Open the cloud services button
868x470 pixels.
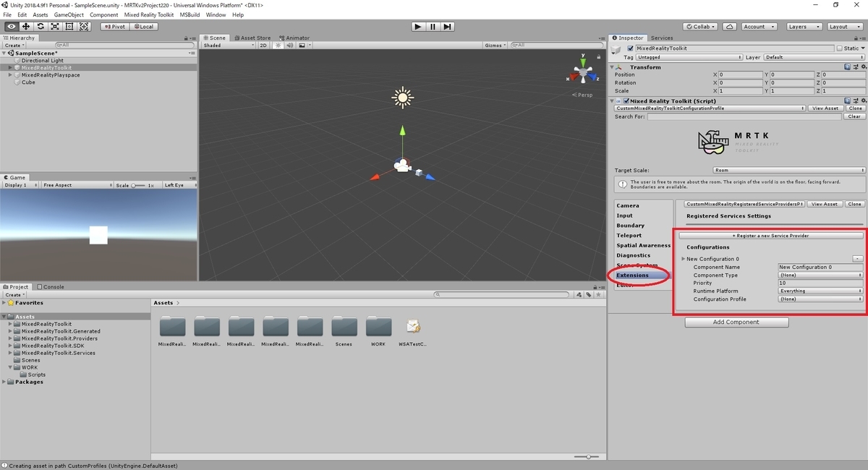[731, 27]
